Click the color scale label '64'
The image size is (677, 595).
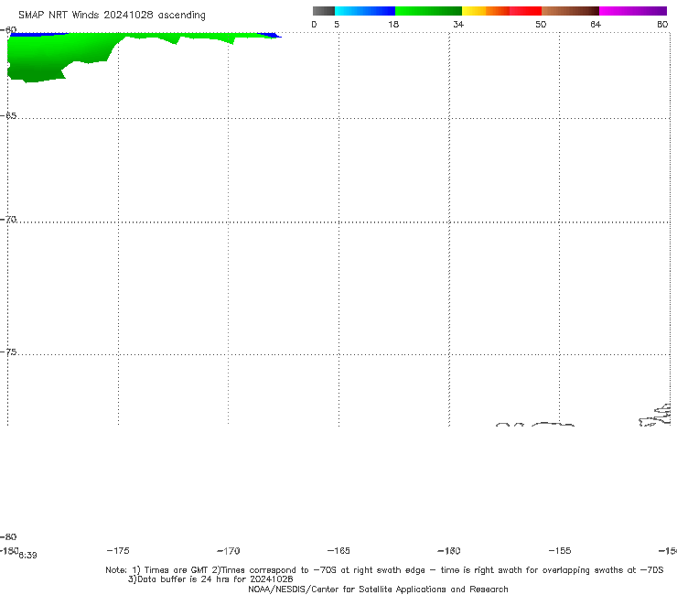tap(596, 24)
